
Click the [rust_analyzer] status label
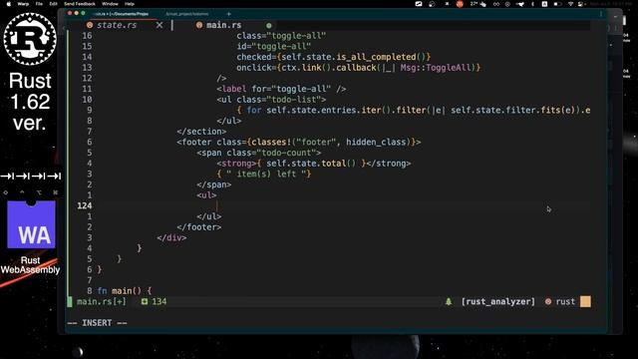point(498,301)
